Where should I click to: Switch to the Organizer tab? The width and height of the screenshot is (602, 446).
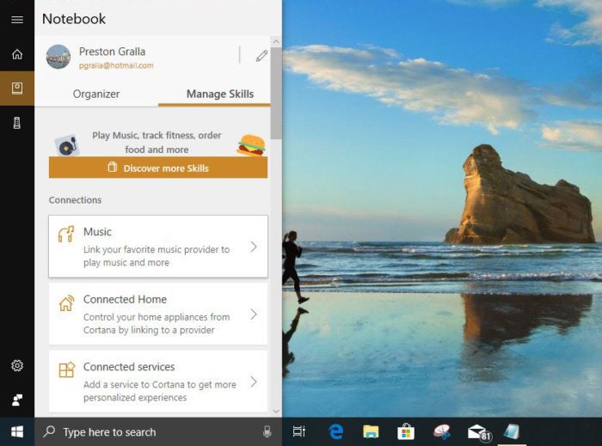point(96,94)
